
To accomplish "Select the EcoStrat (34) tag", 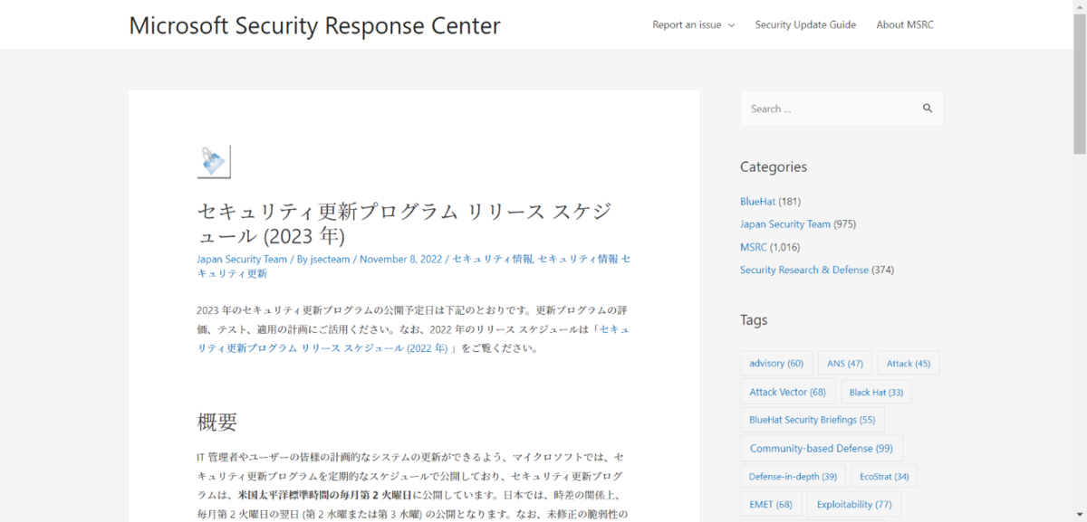I will (x=885, y=476).
